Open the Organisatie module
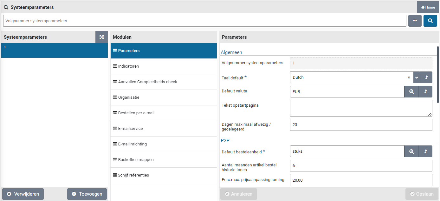 click(128, 97)
